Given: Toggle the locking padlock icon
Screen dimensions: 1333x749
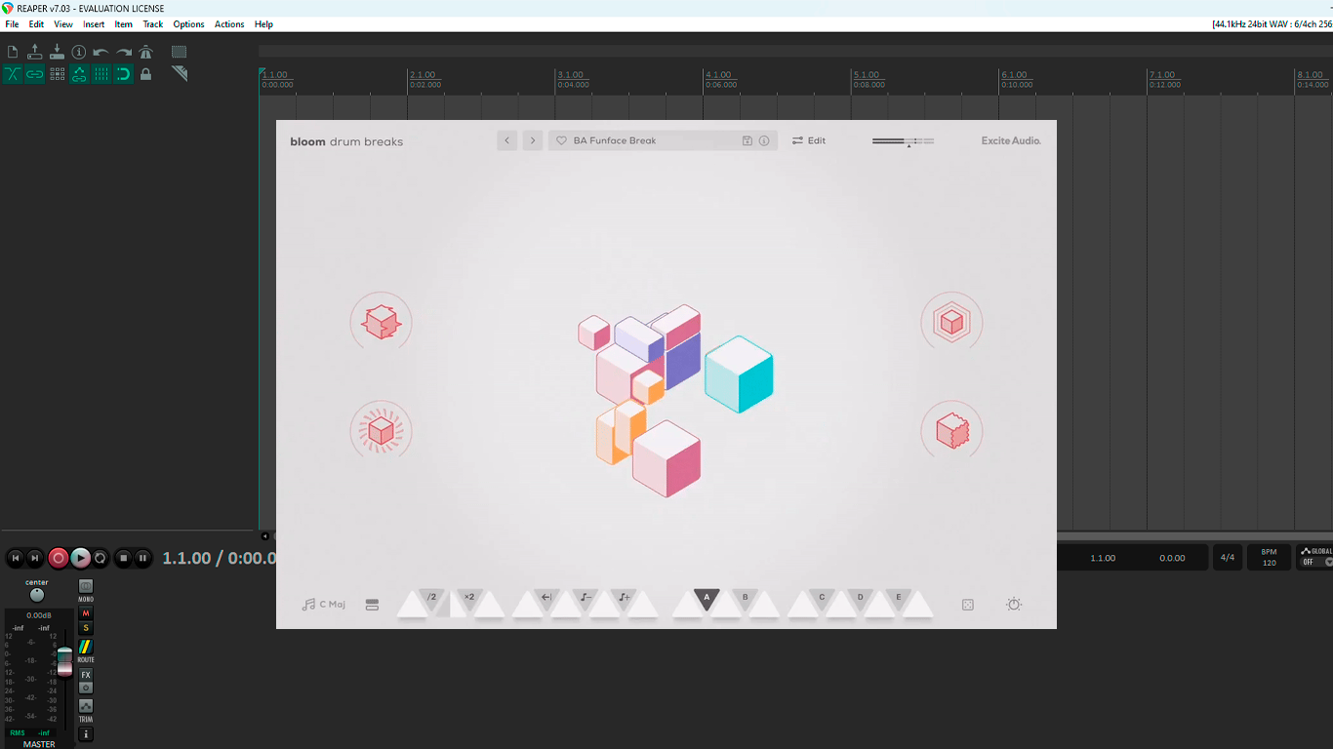Looking at the screenshot, I should point(146,74).
